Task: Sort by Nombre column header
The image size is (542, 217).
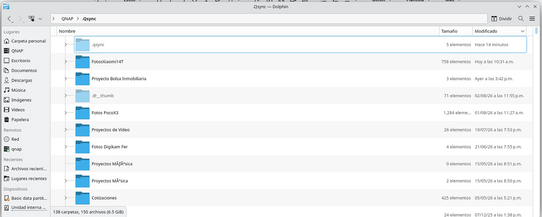Action: click(x=248, y=31)
